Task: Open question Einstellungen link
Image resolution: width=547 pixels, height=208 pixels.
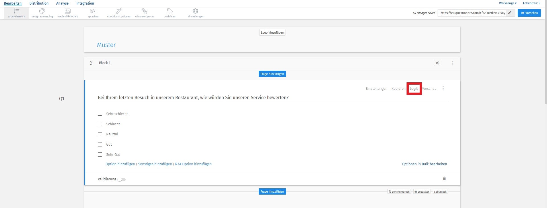Action: click(377, 89)
